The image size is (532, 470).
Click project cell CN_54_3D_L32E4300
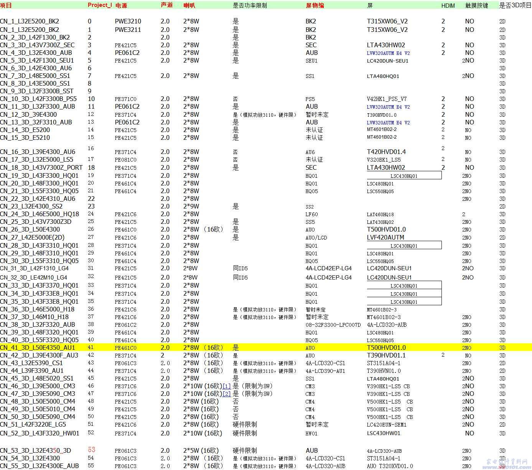click(x=30, y=458)
